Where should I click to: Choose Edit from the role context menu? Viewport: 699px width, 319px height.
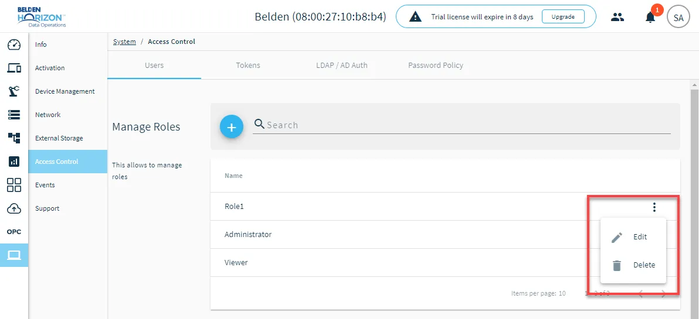[633, 237]
